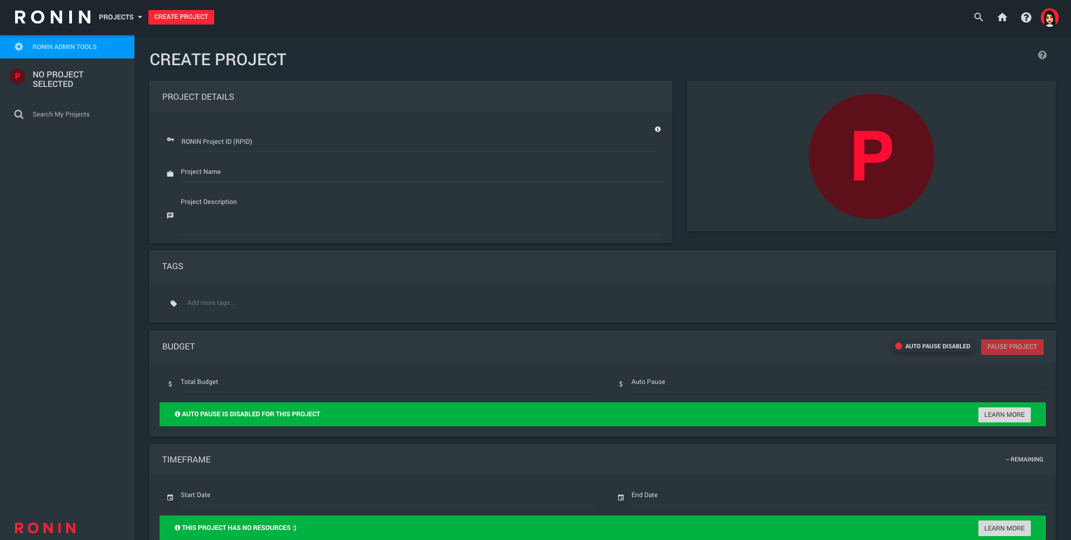The width and height of the screenshot is (1071, 540).
Task: Click the Auto Pause amount field
Action: point(838,382)
